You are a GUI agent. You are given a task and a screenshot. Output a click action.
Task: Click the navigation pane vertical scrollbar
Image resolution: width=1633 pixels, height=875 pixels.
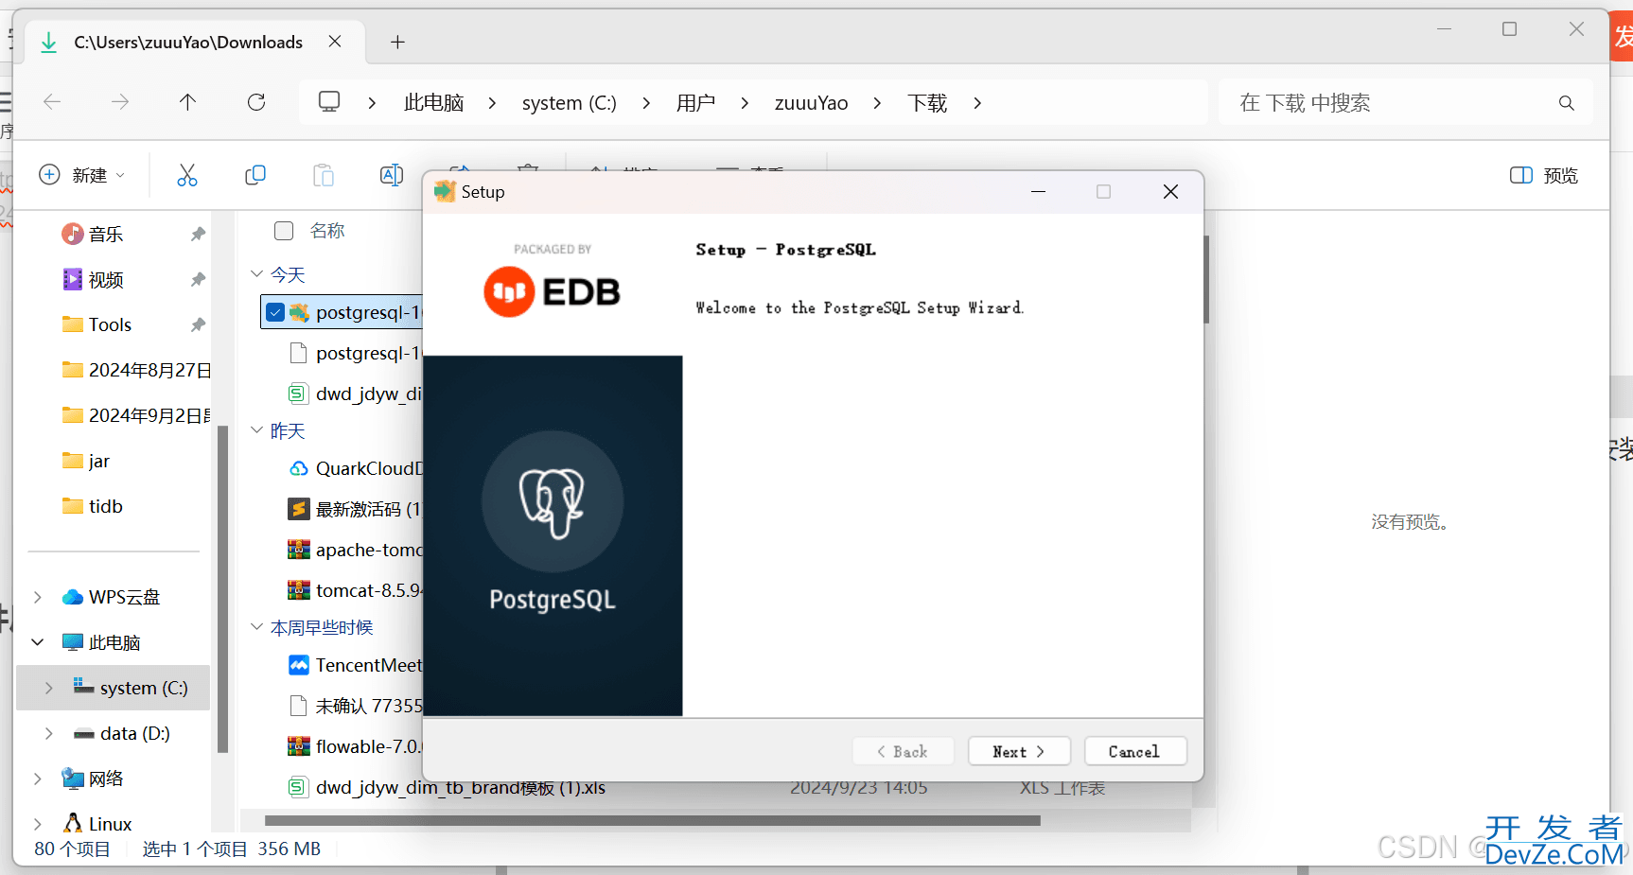point(223,588)
